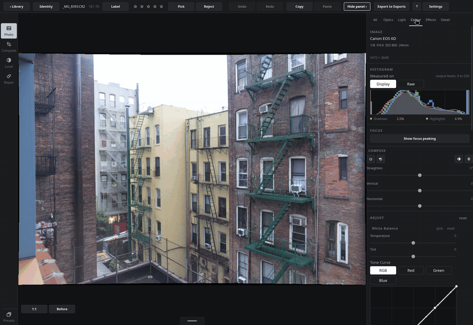Pick white balance from the image
The width and height of the screenshot is (473, 325).
coord(439,228)
